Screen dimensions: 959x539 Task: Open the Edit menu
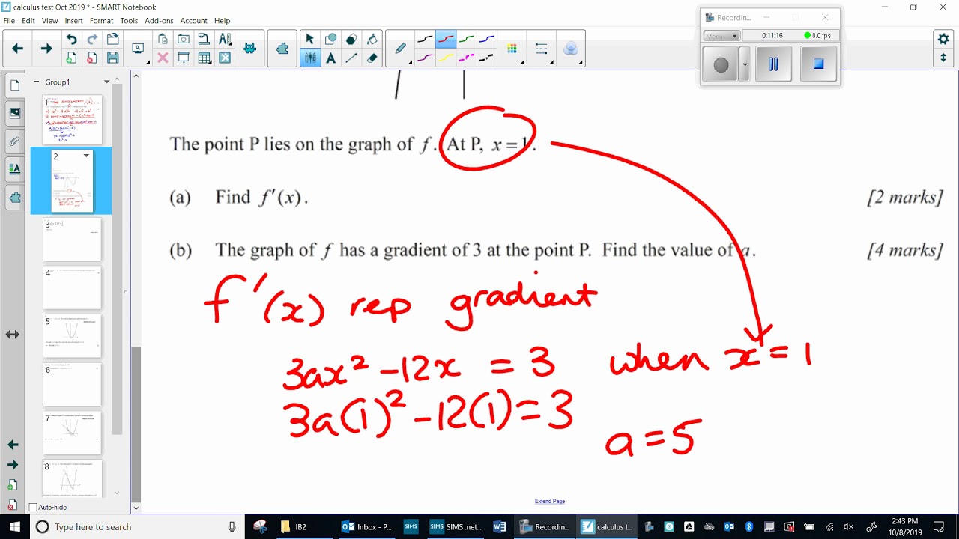coord(28,21)
